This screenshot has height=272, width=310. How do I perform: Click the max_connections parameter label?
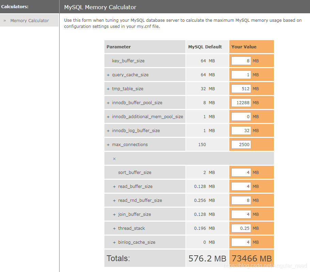[x=130, y=145]
